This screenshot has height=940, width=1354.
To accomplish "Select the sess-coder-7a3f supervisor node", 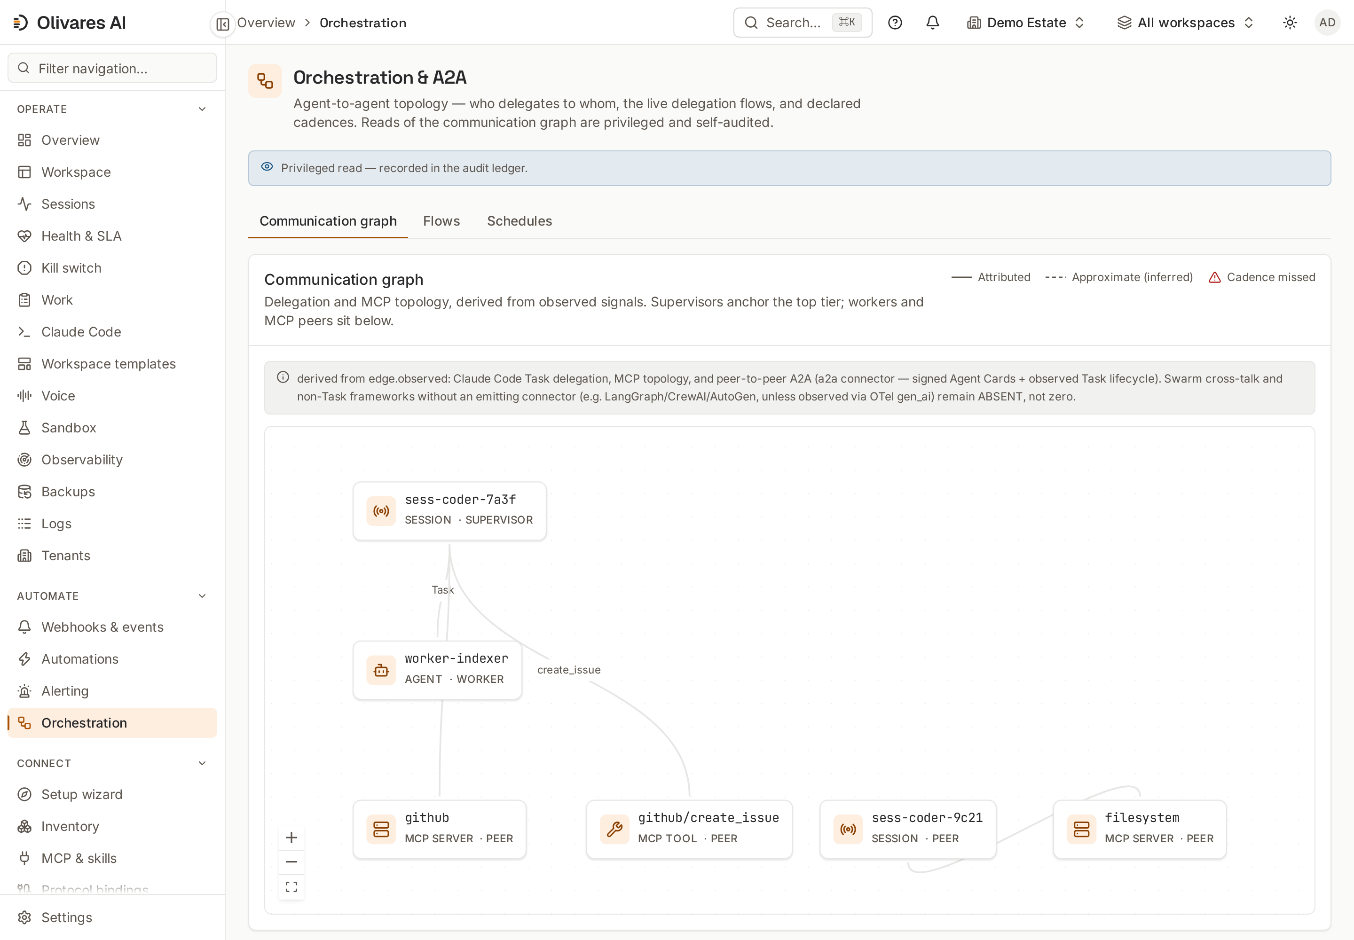I will coord(449,510).
